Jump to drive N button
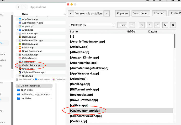Viewport: 181px width, 125px height. [x=165, y=25]
